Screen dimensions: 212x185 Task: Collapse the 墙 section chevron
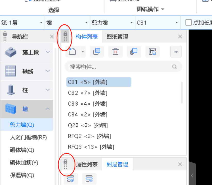(x=48, y=109)
